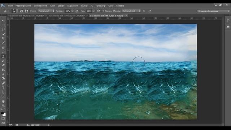Viewport: 231px width, 130px height.
Task: Open the Файл menu
Action: click(x=10, y=6)
